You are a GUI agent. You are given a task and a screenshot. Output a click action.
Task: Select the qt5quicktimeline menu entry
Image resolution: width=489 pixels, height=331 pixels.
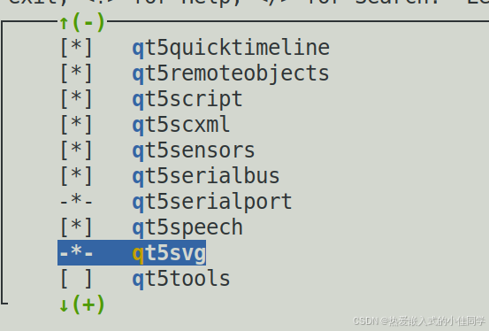click(x=231, y=48)
